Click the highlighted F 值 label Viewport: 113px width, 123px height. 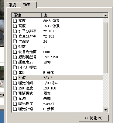click(x=22, y=78)
